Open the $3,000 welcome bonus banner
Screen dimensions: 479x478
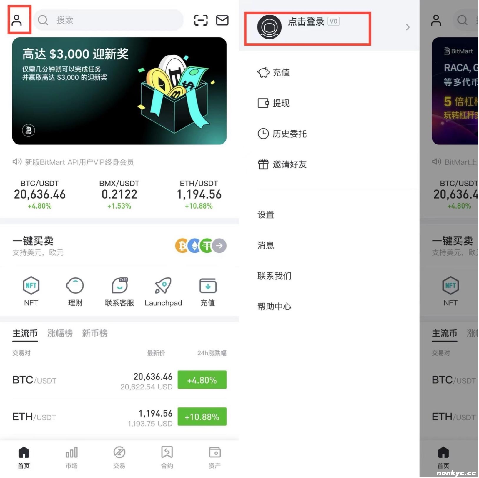(119, 91)
